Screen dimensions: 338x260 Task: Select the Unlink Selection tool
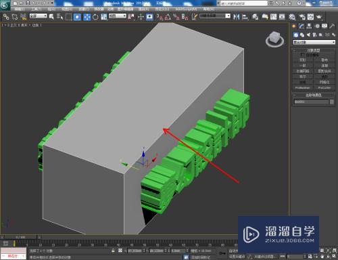[x=15, y=17]
